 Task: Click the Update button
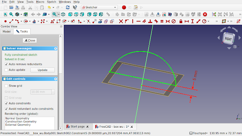click(42, 70)
